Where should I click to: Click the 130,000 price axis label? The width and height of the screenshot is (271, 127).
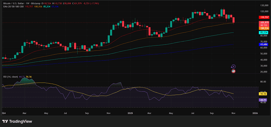tap(264, 5)
